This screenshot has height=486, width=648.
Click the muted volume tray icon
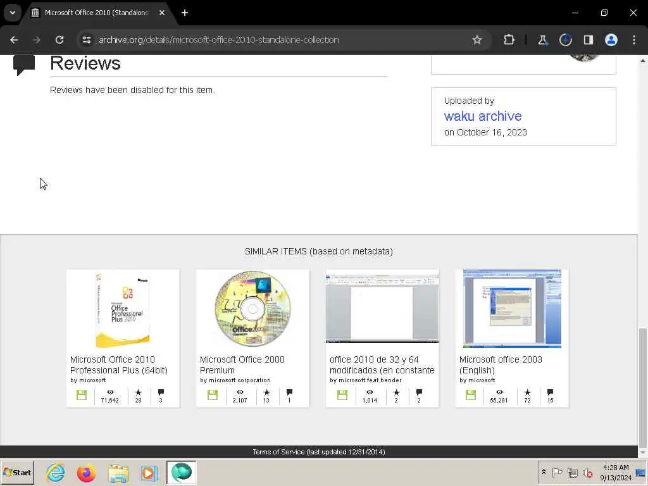(x=587, y=472)
